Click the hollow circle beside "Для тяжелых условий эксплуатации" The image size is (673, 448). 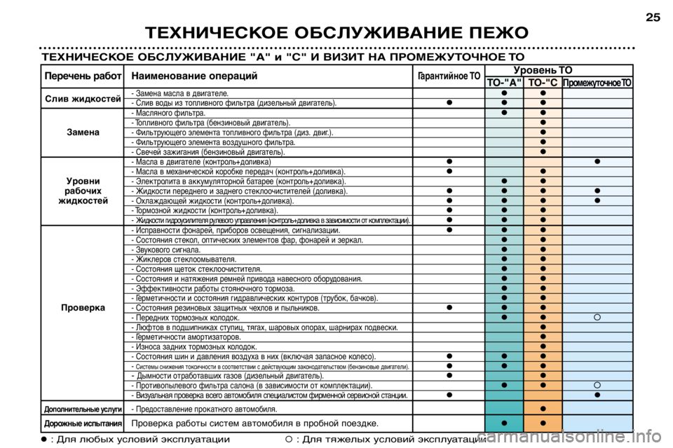point(290,439)
